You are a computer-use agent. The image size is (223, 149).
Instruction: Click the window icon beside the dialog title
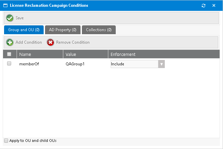pos(5,5)
